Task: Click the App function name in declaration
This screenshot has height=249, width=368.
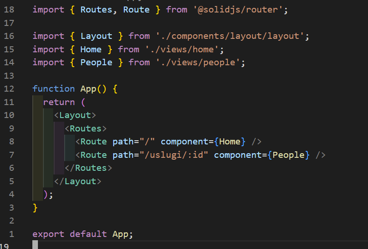Action: (88, 89)
